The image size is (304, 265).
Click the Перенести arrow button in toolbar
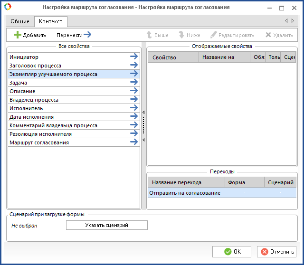coord(74,35)
